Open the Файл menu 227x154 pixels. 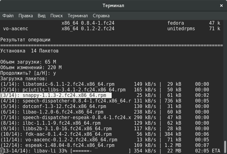pos(8,16)
